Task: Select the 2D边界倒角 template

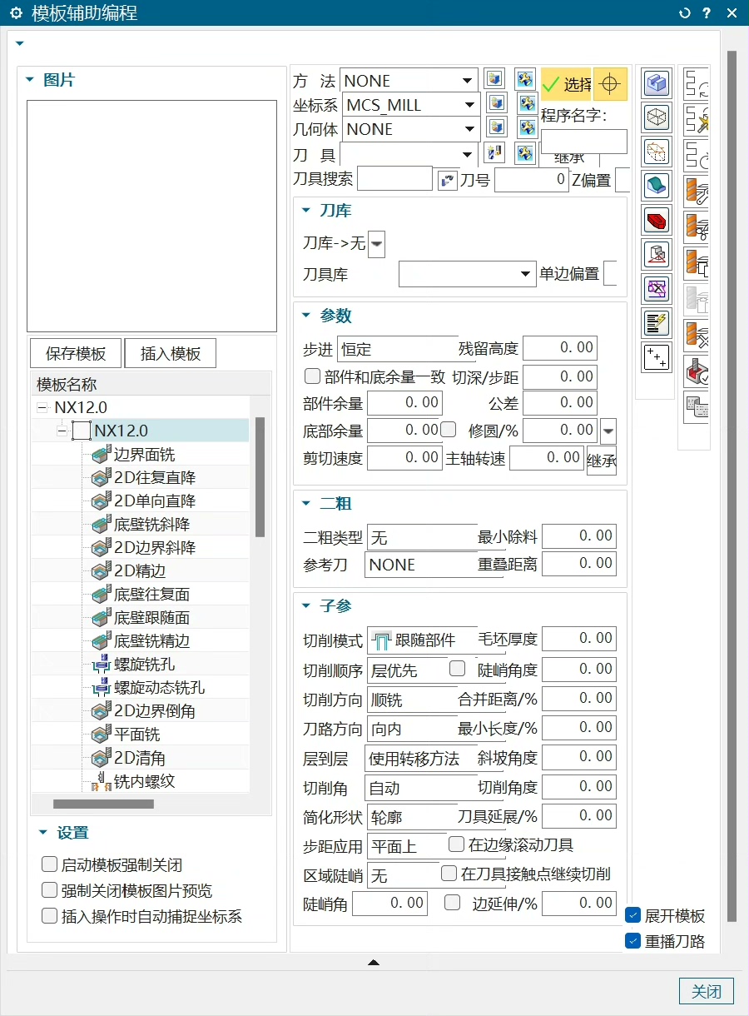Action: pyautogui.click(x=155, y=711)
